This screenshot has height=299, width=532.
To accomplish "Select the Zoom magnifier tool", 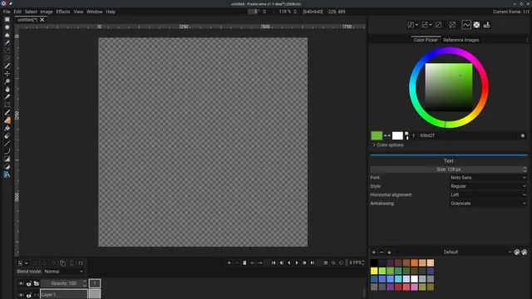I will click(x=7, y=81).
